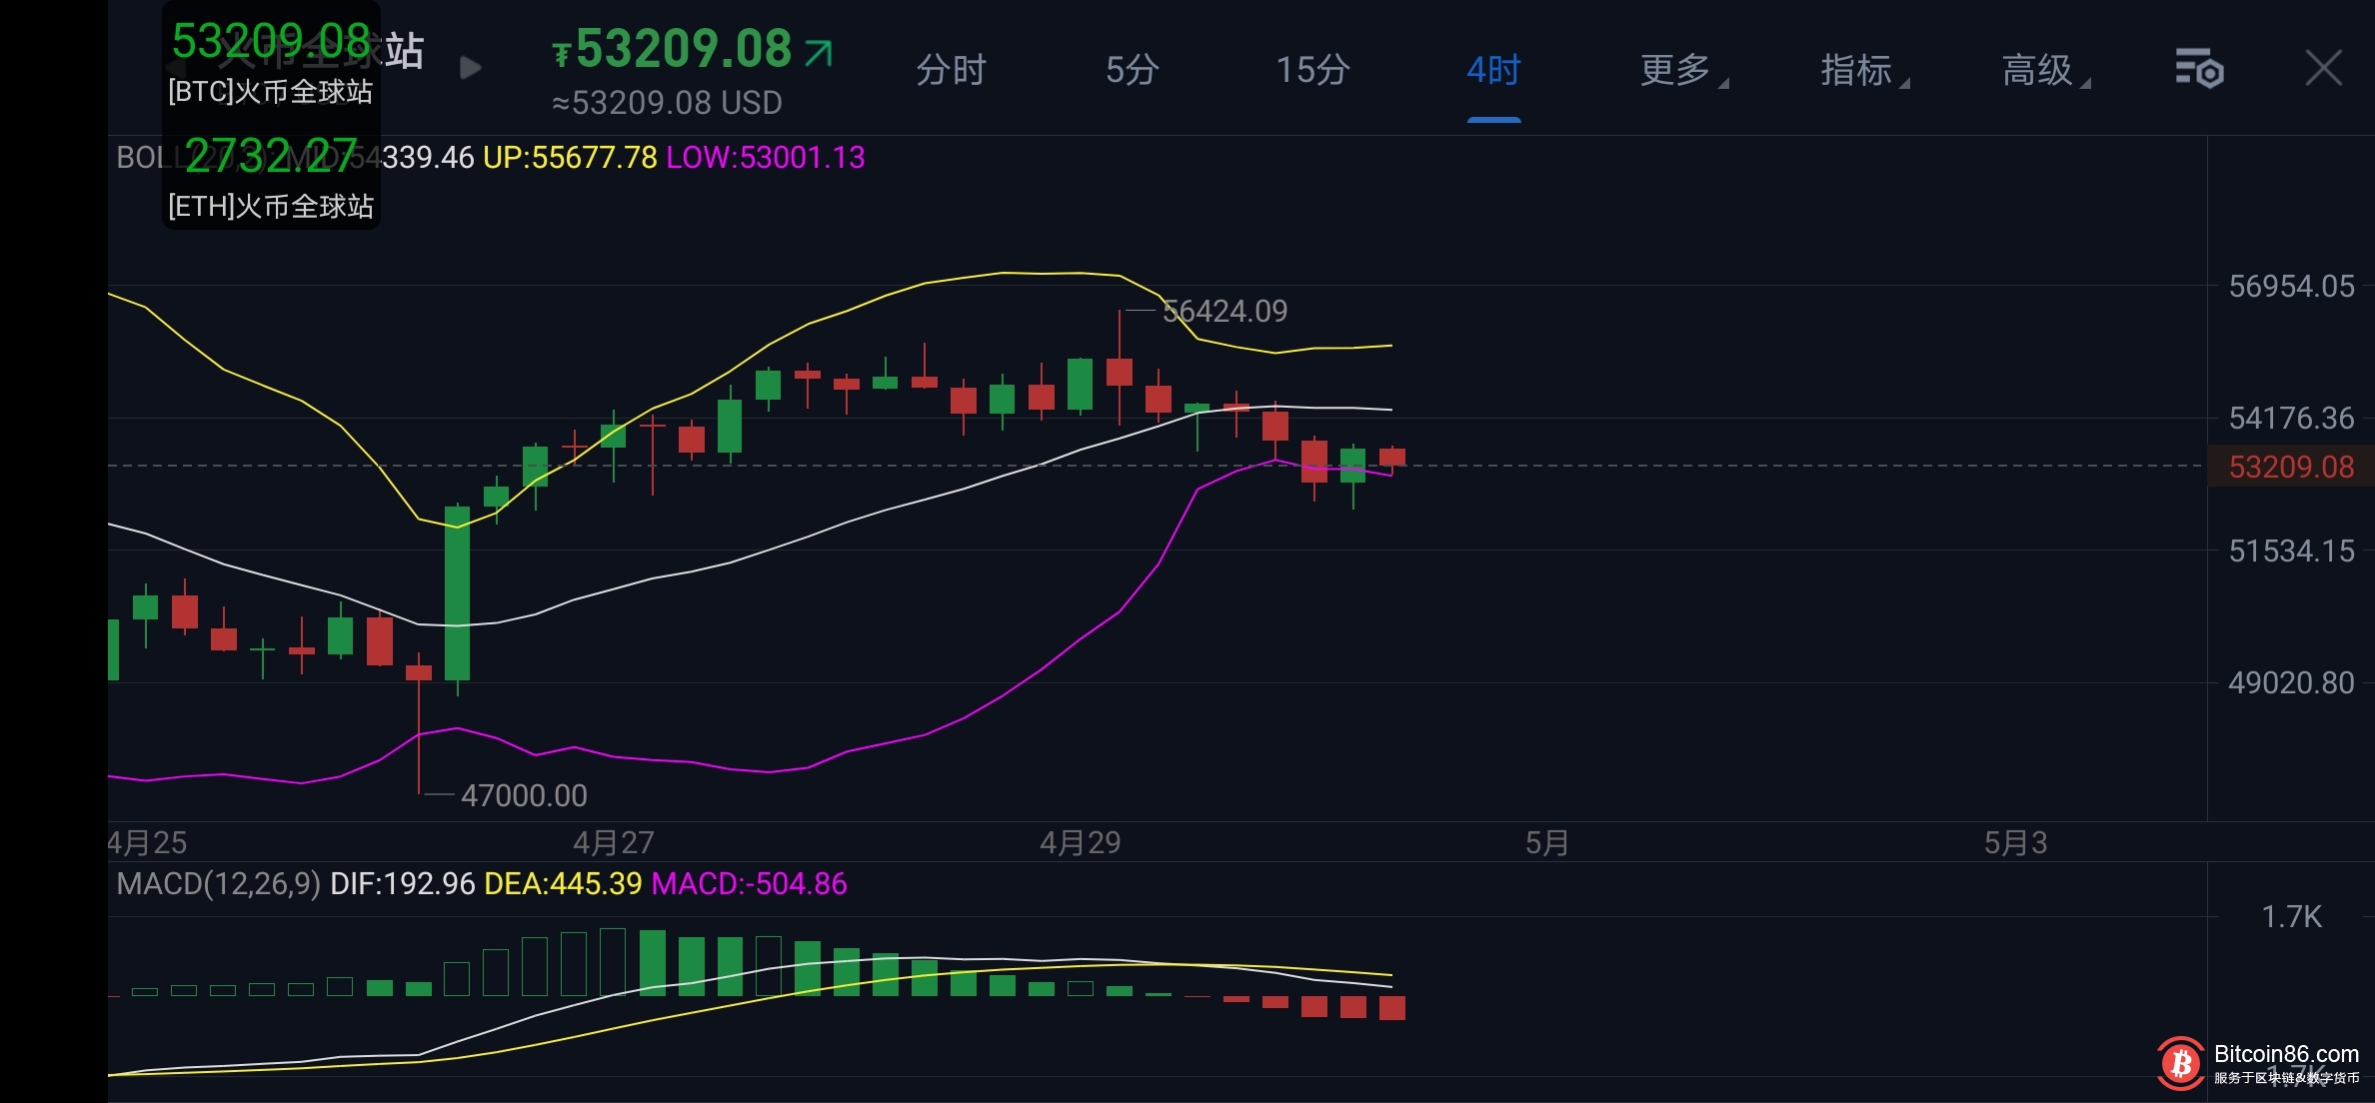Click the Bitcoin86.com link text

pyautogui.click(x=2286, y=1054)
